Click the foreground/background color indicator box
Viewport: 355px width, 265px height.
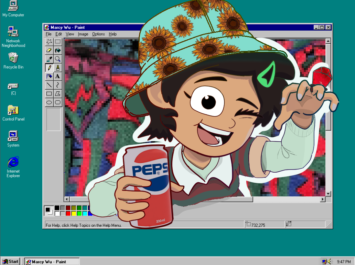click(49, 211)
